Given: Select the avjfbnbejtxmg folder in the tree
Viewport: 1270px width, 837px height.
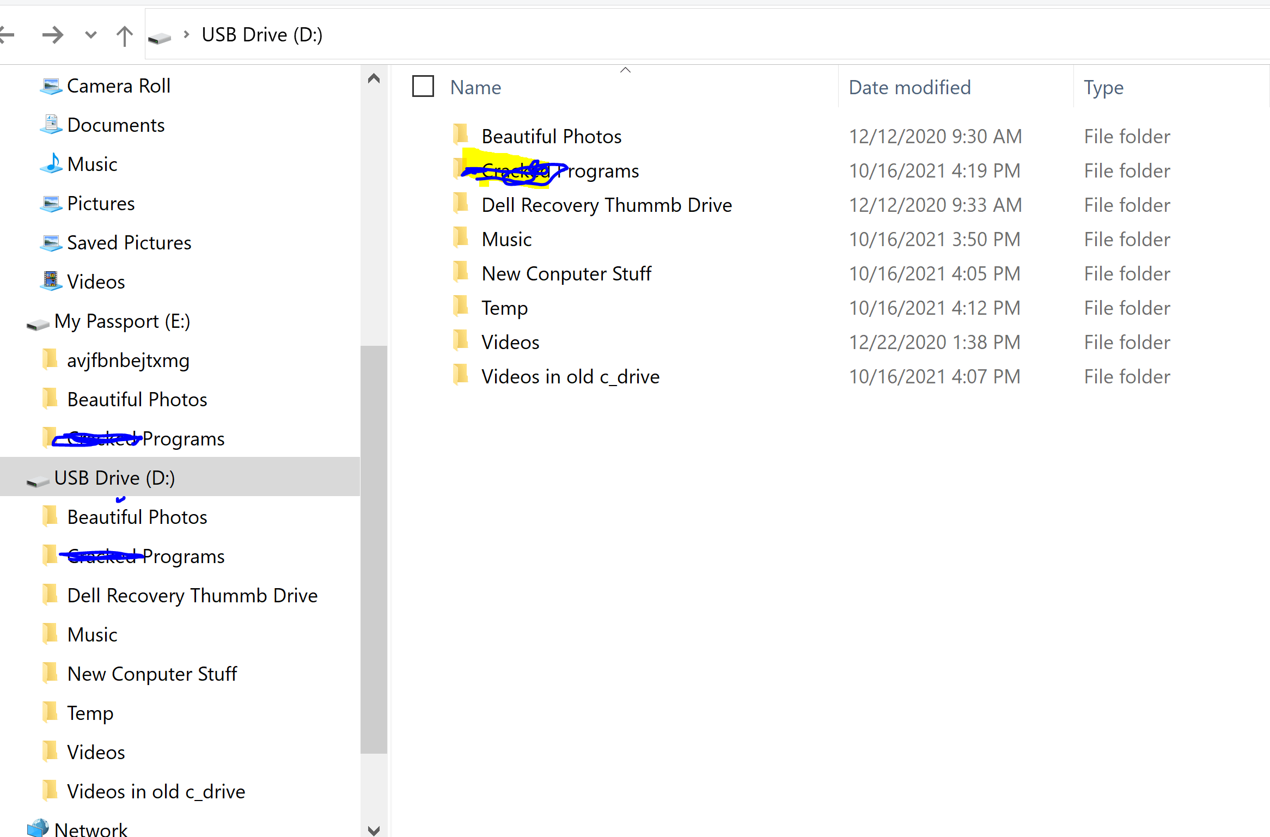Looking at the screenshot, I should tap(128, 361).
